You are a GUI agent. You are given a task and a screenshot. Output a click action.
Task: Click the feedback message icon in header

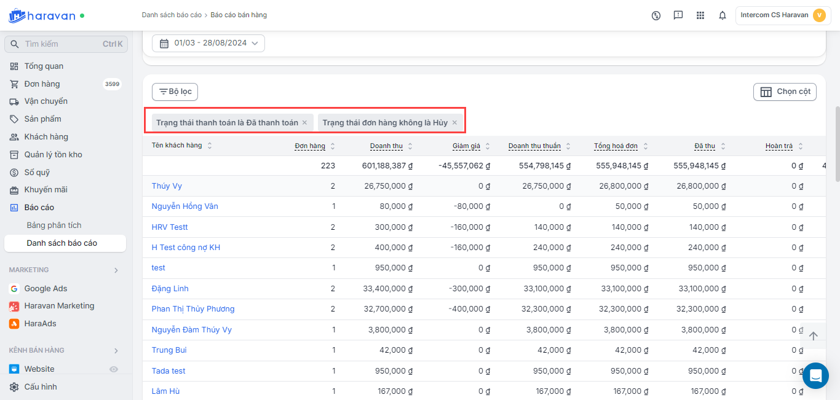point(678,15)
